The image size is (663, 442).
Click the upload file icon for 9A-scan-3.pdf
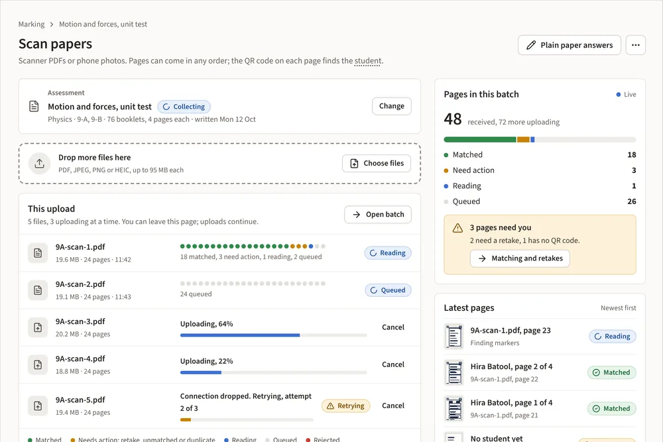pyautogui.click(x=38, y=327)
